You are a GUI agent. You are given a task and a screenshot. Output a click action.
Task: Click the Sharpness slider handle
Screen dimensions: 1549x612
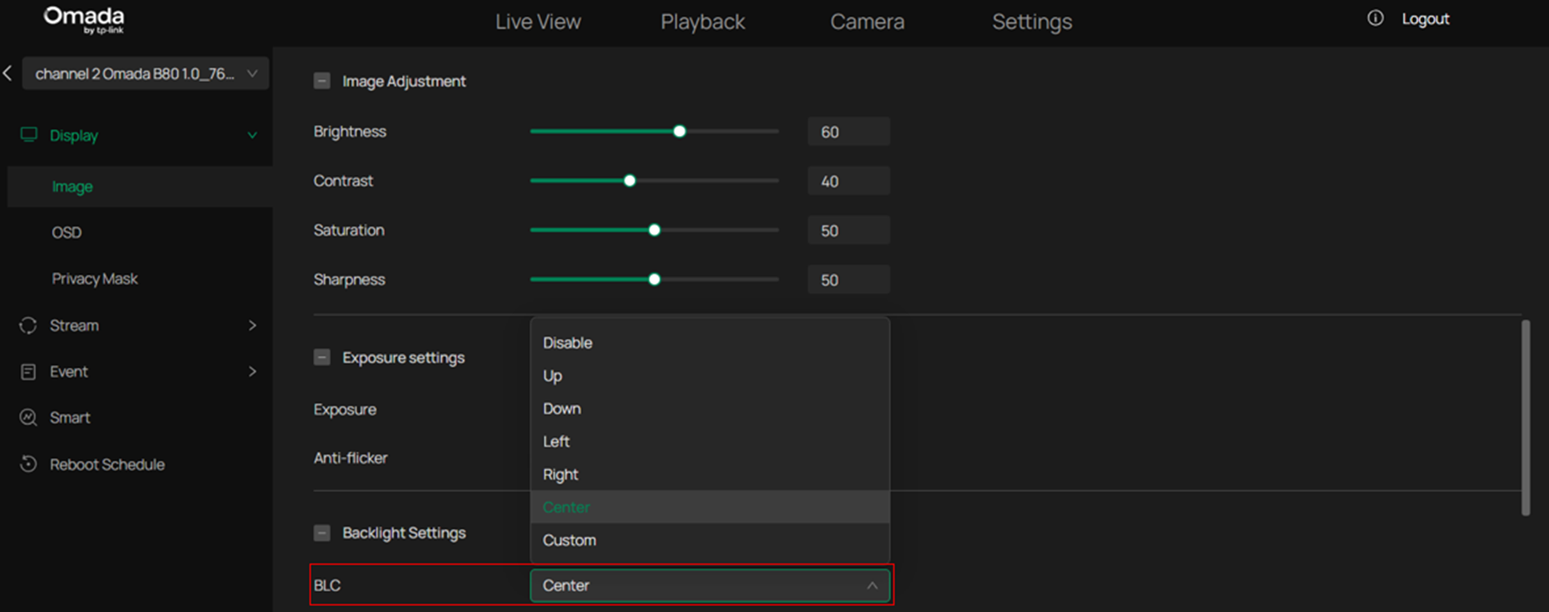[655, 280]
